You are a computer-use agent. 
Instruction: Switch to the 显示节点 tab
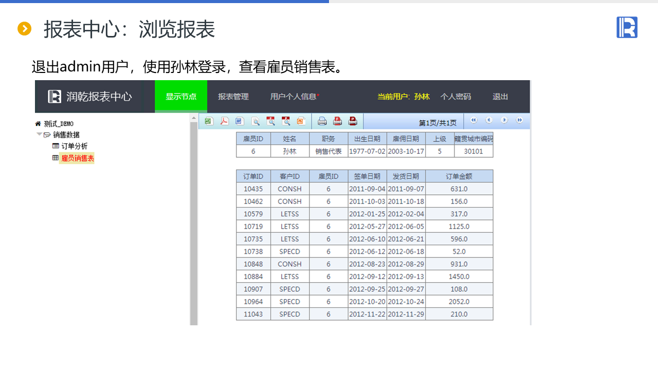pyautogui.click(x=181, y=97)
